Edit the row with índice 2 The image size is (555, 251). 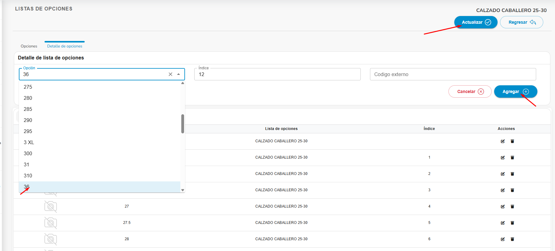[503, 174]
